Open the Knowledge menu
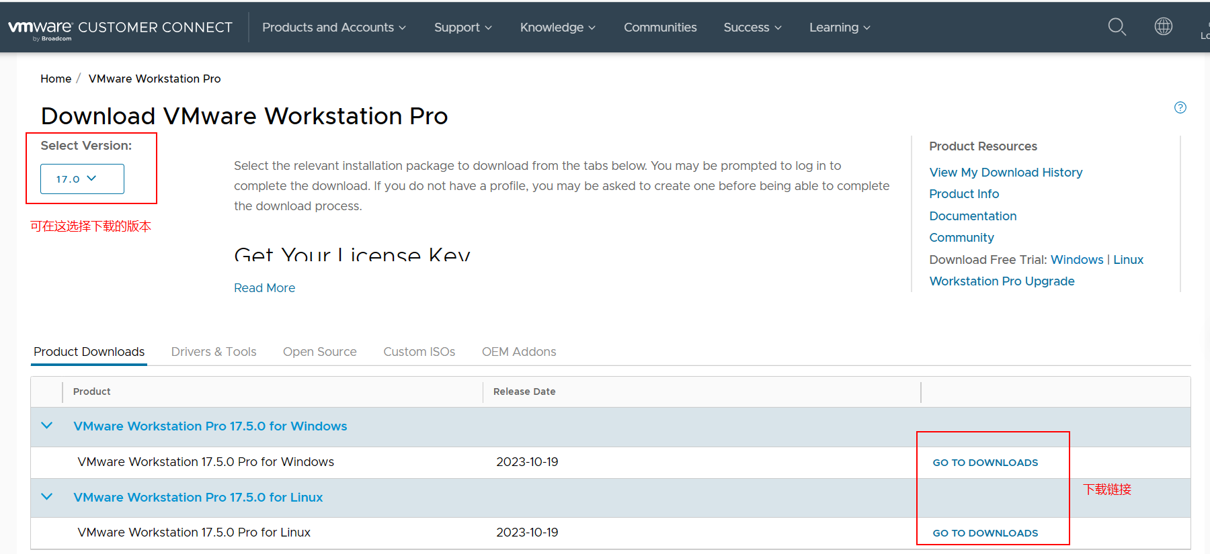The image size is (1210, 554). click(x=558, y=28)
